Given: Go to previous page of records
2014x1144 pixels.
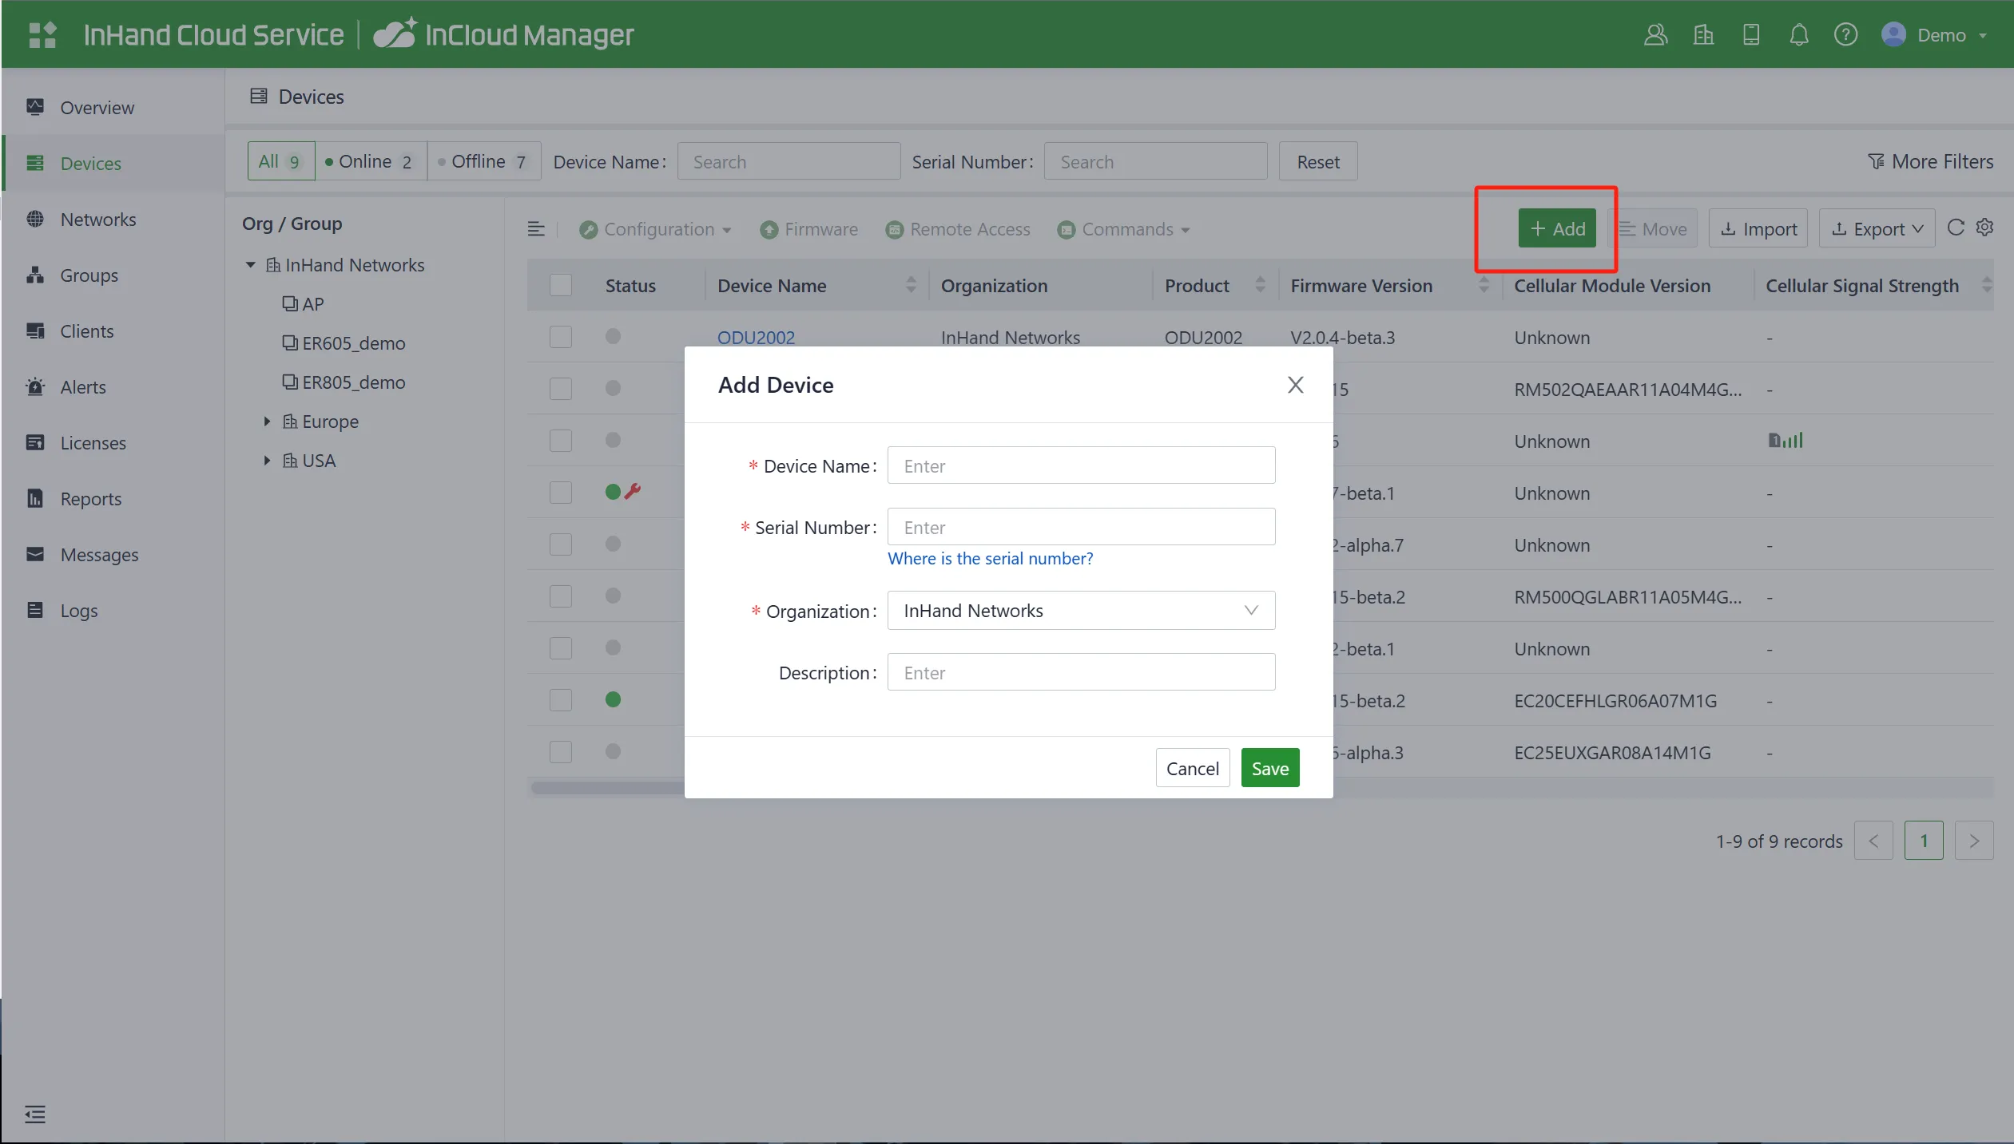Looking at the screenshot, I should pyautogui.click(x=1873, y=841).
